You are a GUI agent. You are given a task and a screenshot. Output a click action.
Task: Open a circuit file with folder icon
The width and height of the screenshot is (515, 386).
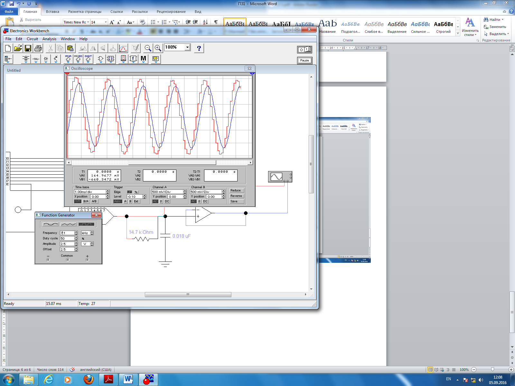[x=18, y=48]
